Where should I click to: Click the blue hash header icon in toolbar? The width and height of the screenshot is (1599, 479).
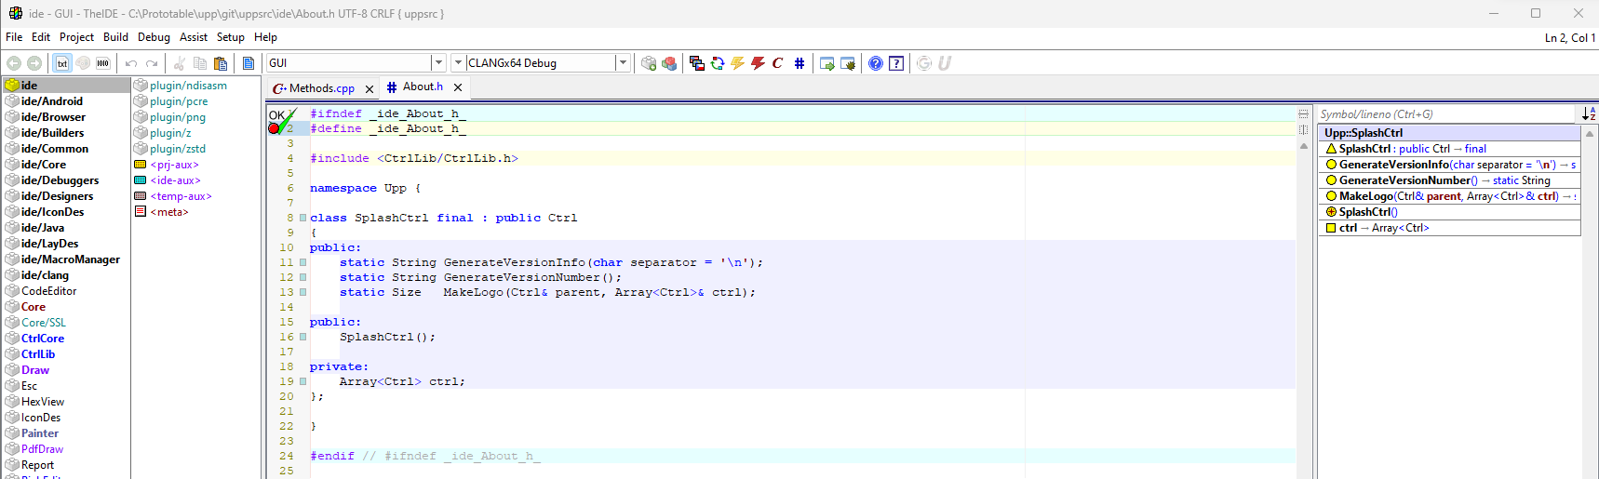tap(799, 63)
